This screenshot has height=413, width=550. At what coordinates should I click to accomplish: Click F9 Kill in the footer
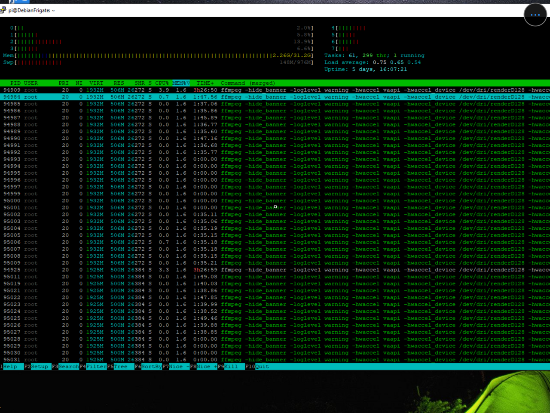231,367
